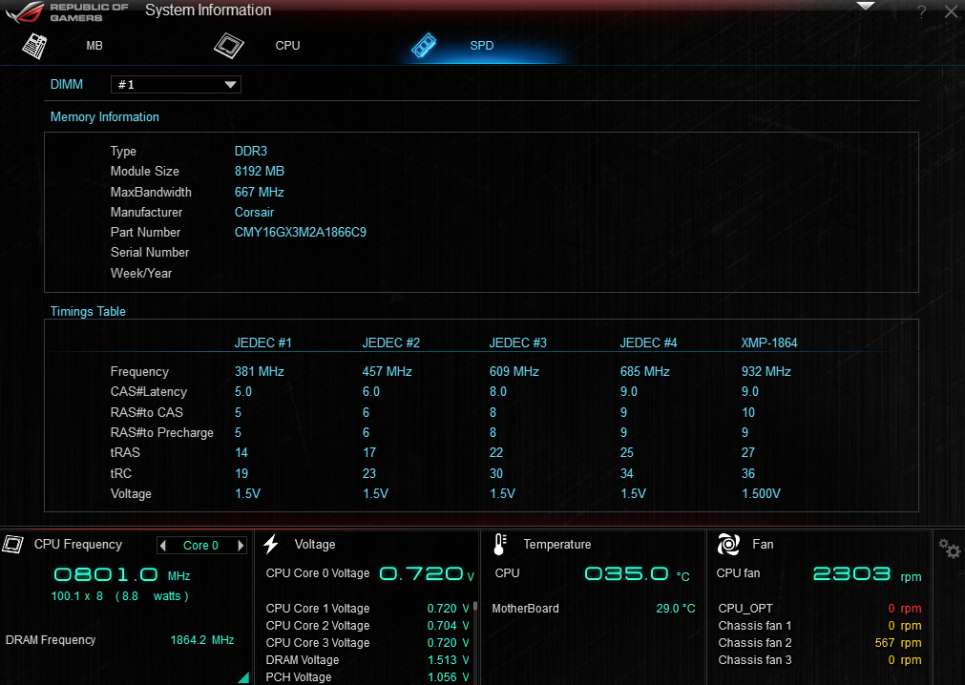Open monitor settings gear icon
The height and width of the screenshot is (685, 965).
point(949,549)
